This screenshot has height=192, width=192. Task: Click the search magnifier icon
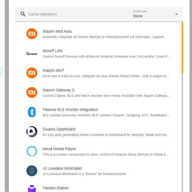click(23, 14)
